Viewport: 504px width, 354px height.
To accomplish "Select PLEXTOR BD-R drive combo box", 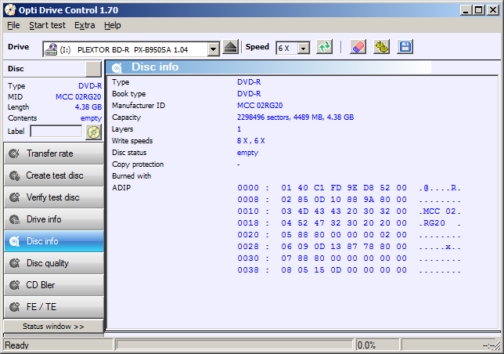I will [x=131, y=49].
